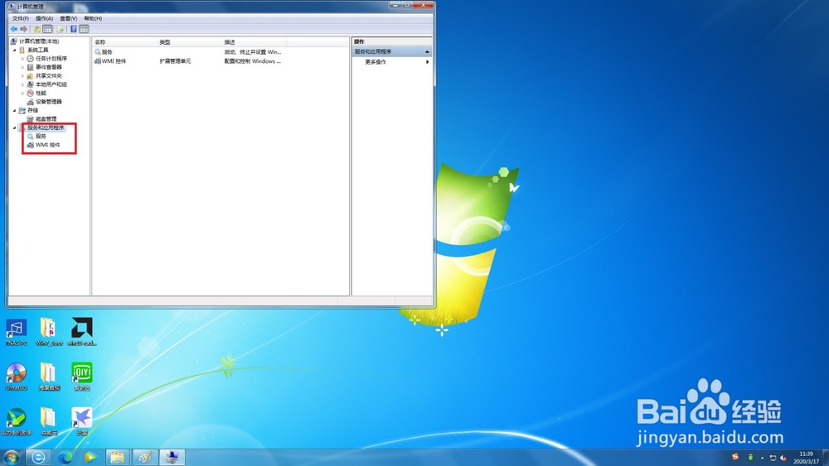
Task: Collapse the 服务和应用程序 node arrow
Action: [15, 127]
